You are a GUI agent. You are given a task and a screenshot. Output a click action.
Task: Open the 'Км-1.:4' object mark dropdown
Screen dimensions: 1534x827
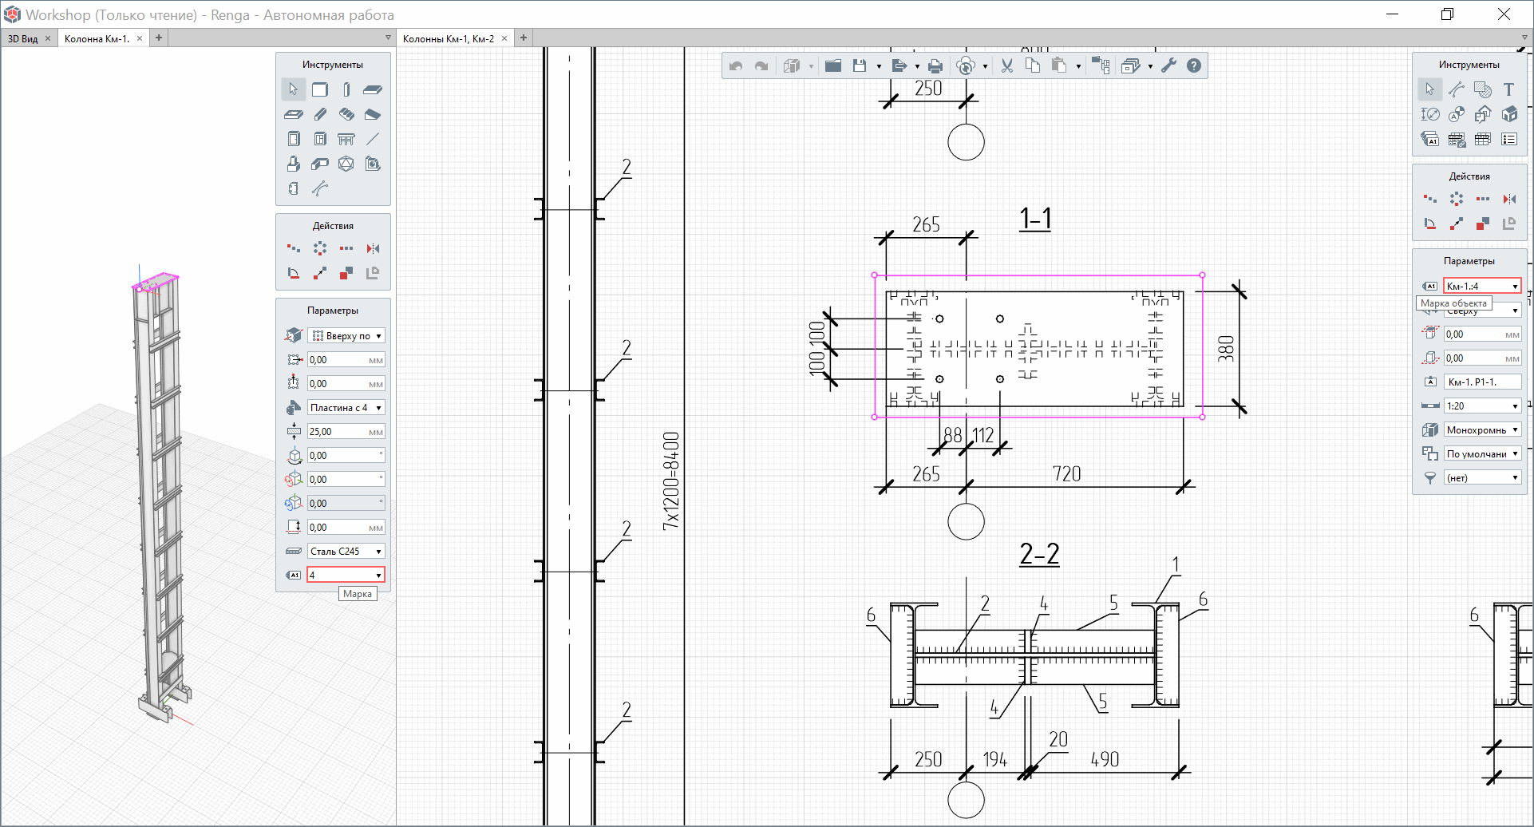click(x=1482, y=286)
